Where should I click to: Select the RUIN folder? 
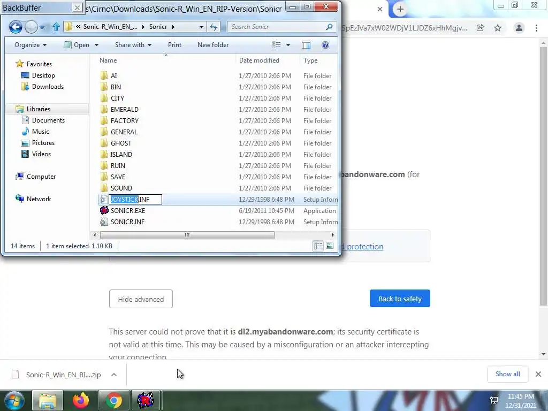[118, 165]
